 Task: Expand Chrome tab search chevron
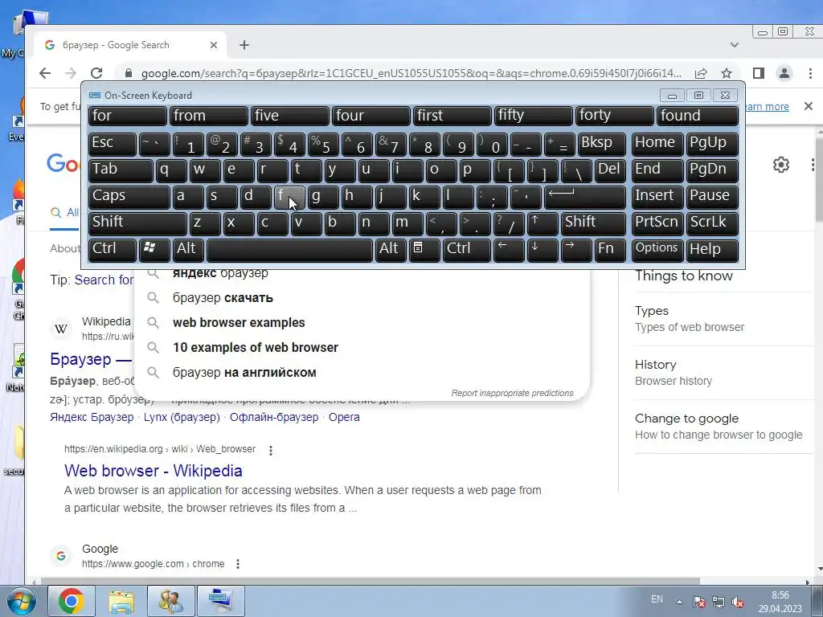pos(735,45)
